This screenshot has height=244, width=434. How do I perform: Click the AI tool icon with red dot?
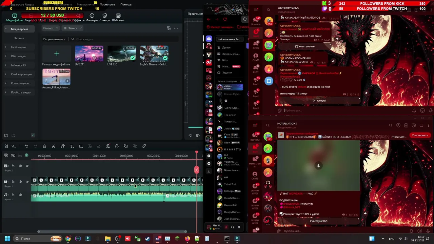pos(108,146)
